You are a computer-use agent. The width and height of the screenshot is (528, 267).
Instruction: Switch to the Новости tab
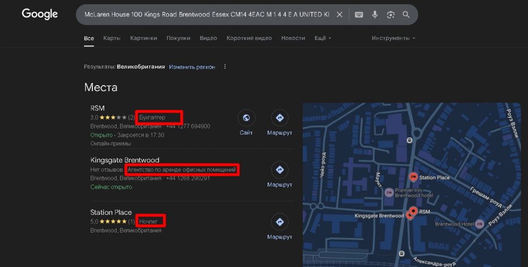[293, 38]
